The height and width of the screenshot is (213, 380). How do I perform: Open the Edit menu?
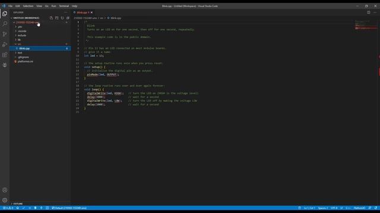[17, 6]
